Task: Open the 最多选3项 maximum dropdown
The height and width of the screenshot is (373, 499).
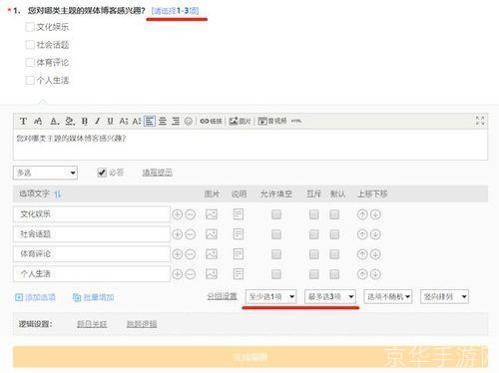Action: [330, 296]
